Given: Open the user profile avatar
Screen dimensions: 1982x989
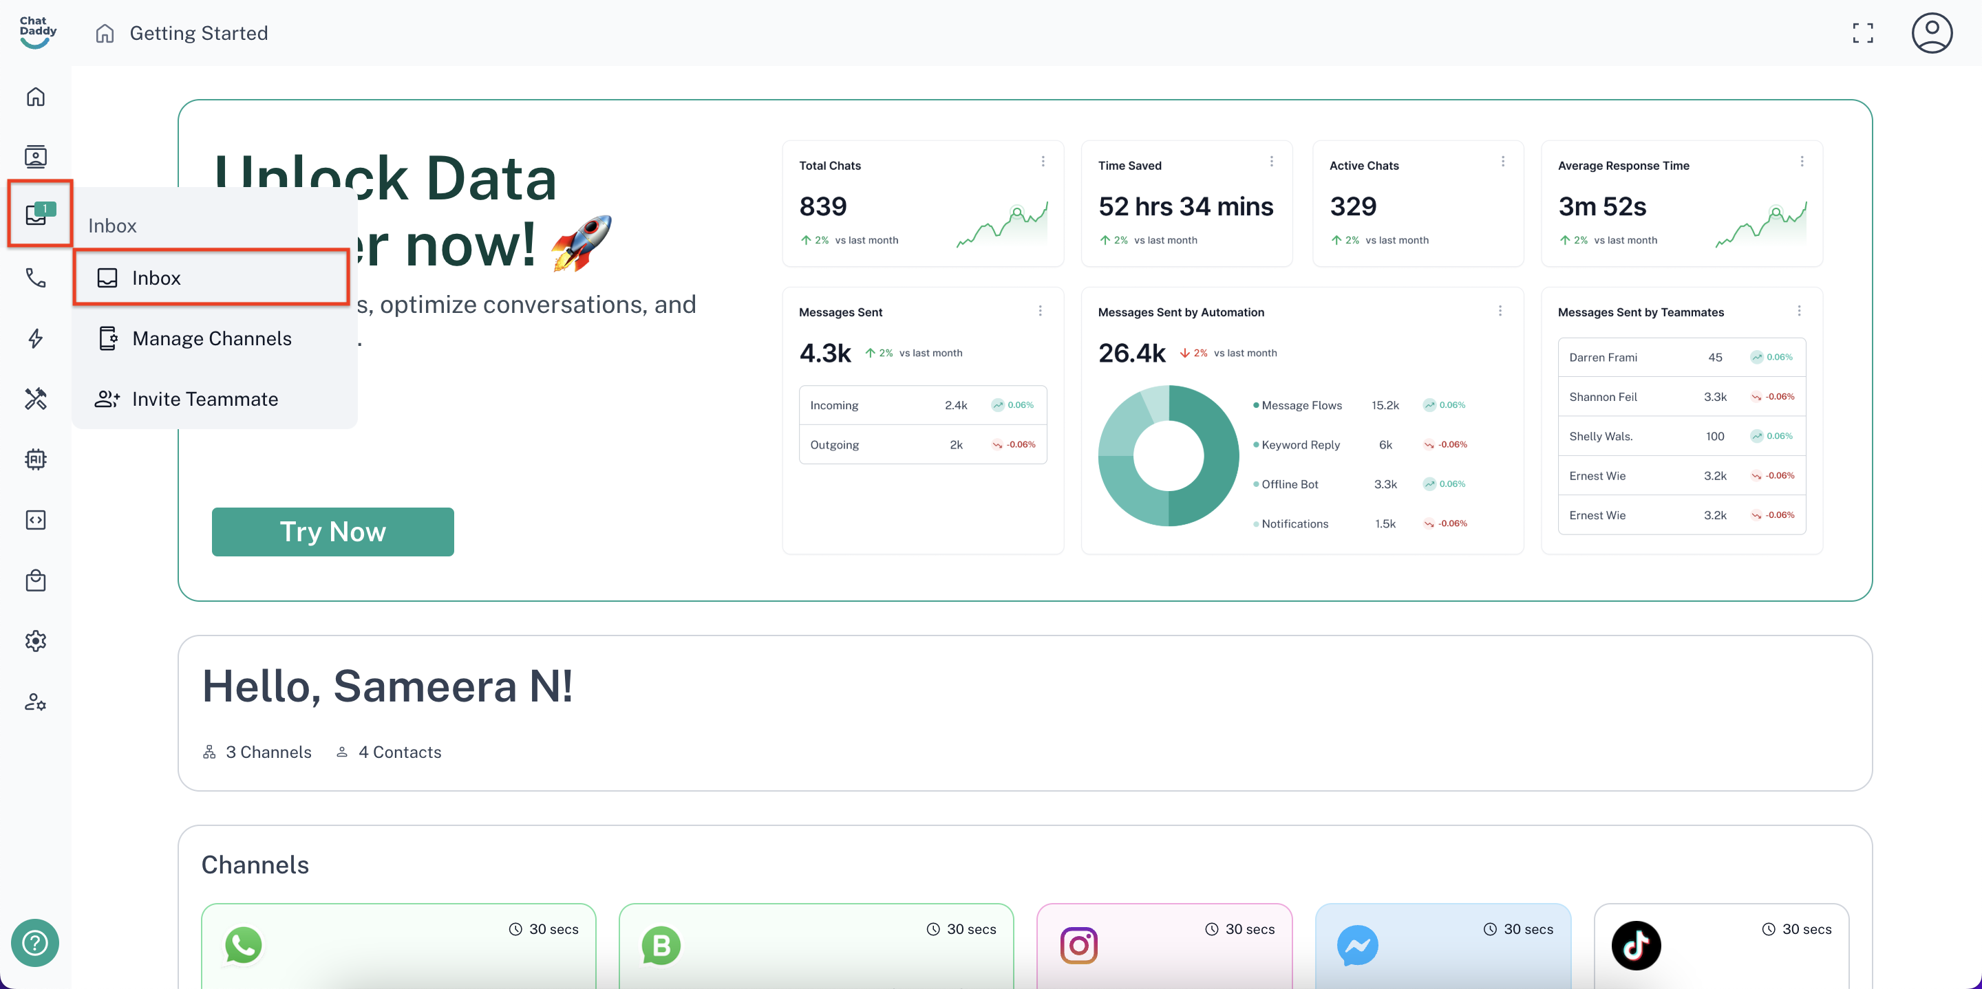Looking at the screenshot, I should point(1931,33).
